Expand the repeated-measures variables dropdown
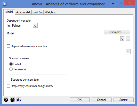Viewport: 137px width, 106px height. 128,52
